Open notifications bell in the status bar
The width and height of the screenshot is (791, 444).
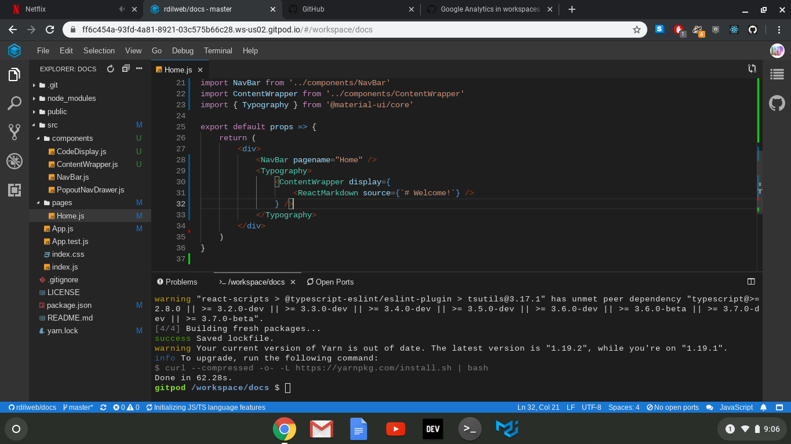[x=764, y=407]
